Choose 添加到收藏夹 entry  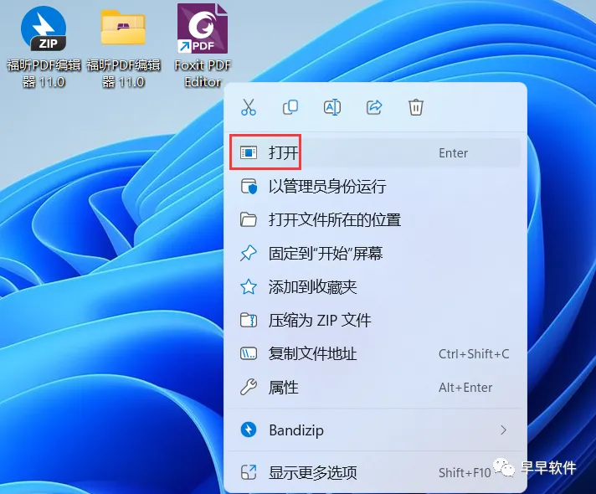point(375,286)
